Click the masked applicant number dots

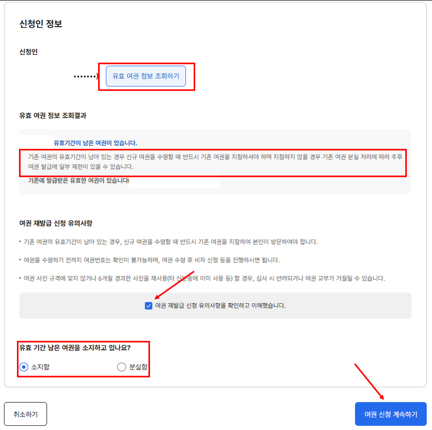86,76
